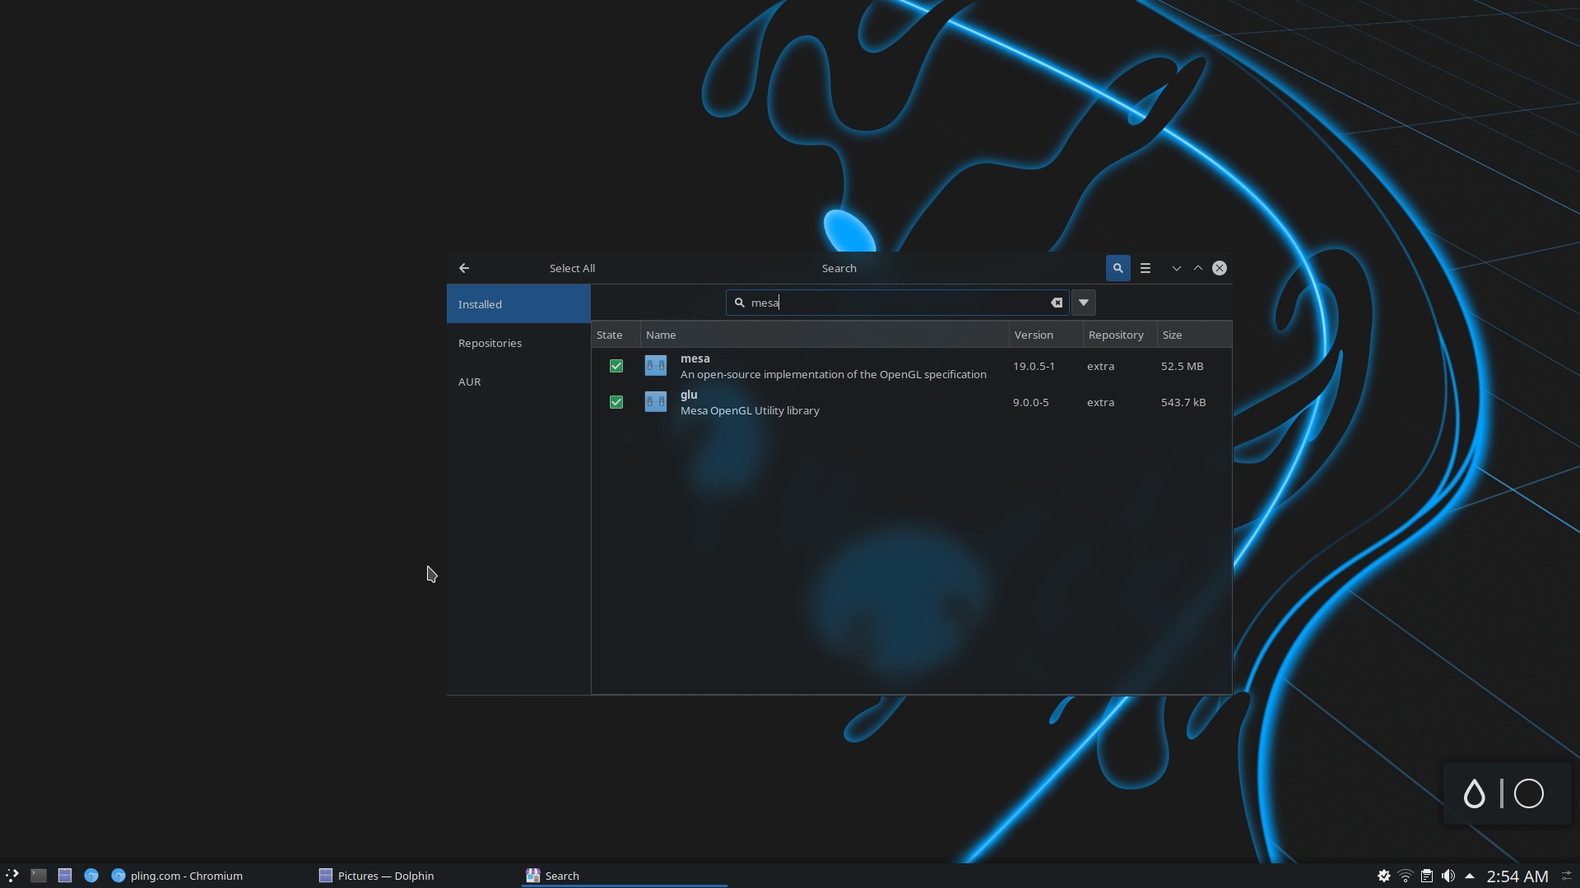The image size is (1580, 888).
Task: Open the file manager launcher on taskbar
Action: 65,876
